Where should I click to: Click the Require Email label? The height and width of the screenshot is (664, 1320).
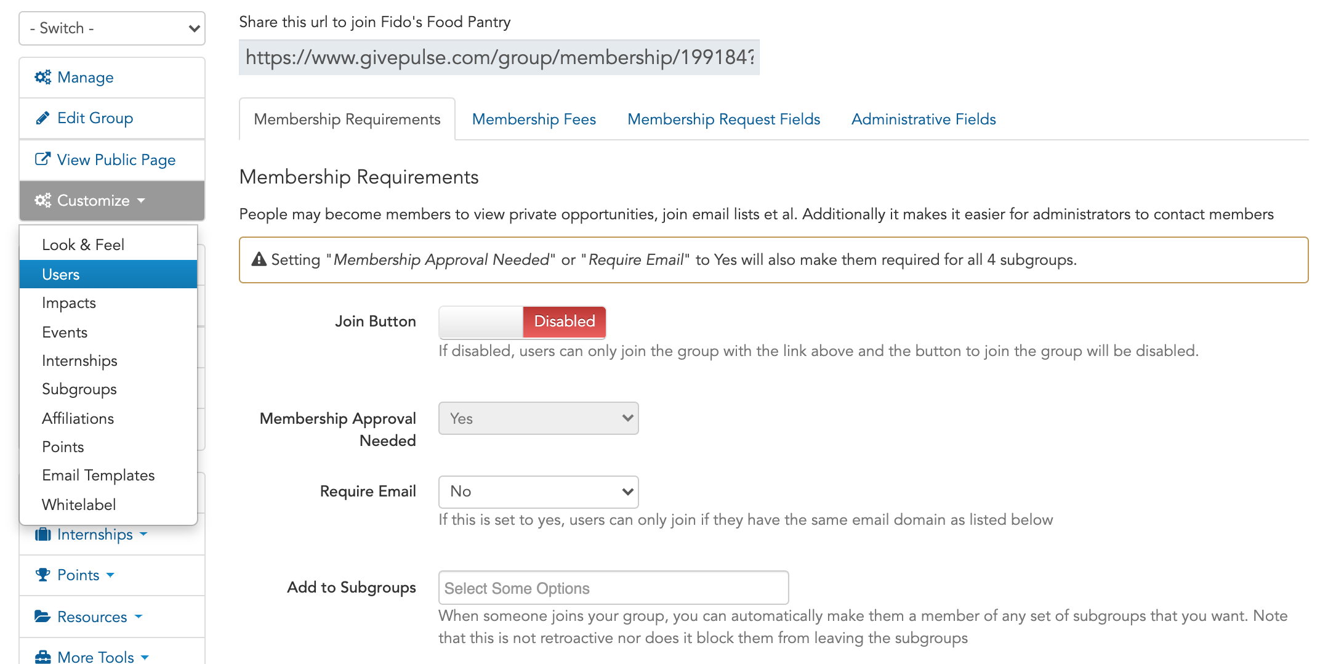[368, 492]
